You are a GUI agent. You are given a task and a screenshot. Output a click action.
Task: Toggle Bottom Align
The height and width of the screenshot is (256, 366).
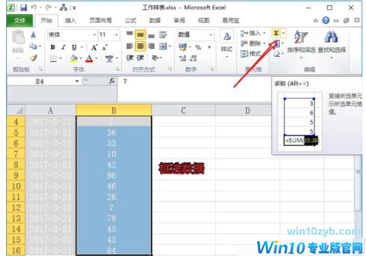(x=151, y=35)
